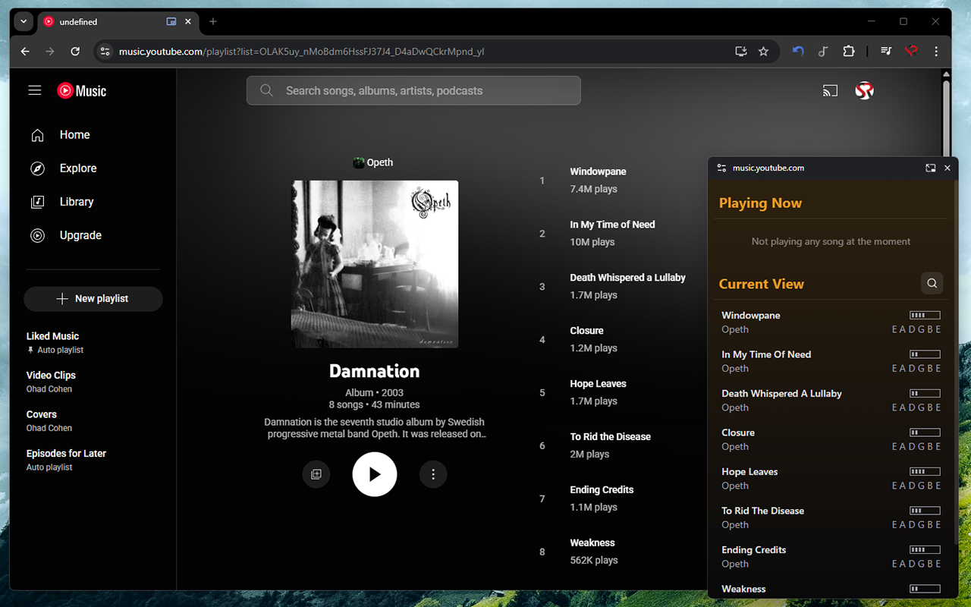971x607 pixels.
Task: Open the Extensions puzzle menu
Action: tap(849, 52)
